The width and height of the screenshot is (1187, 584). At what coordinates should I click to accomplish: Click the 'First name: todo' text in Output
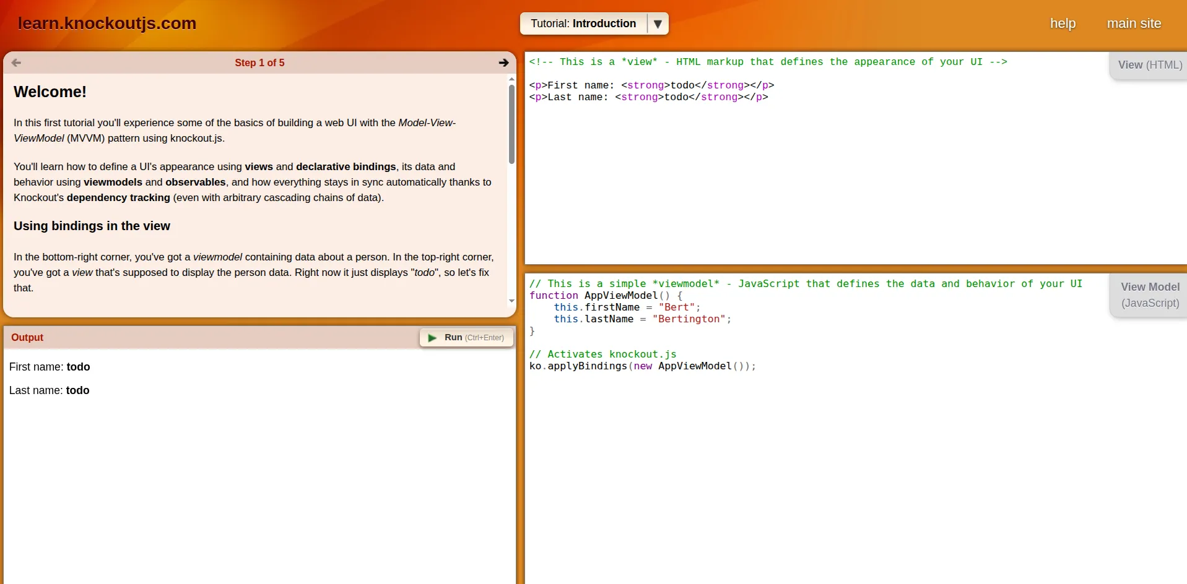(x=50, y=367)
